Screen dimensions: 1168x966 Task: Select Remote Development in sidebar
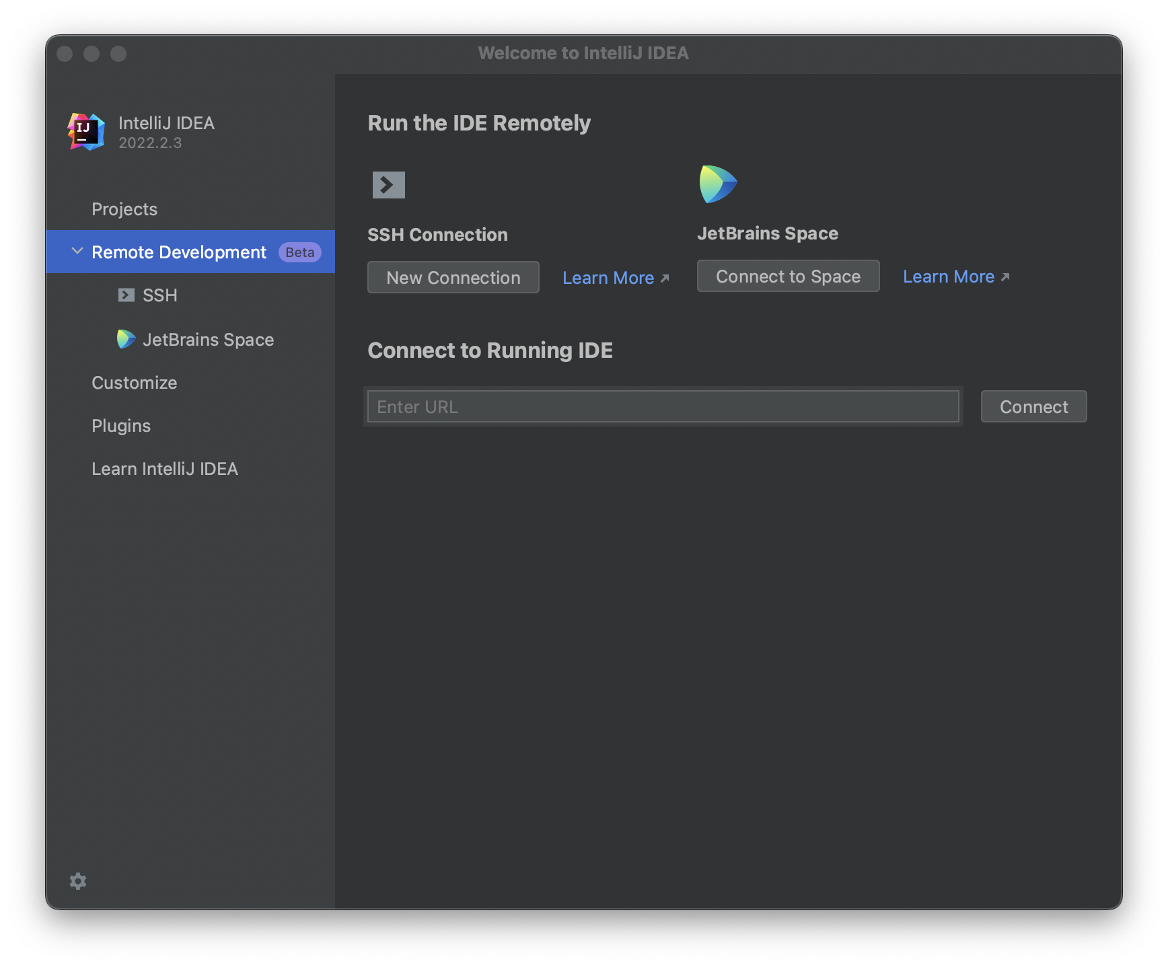point(190,252)
